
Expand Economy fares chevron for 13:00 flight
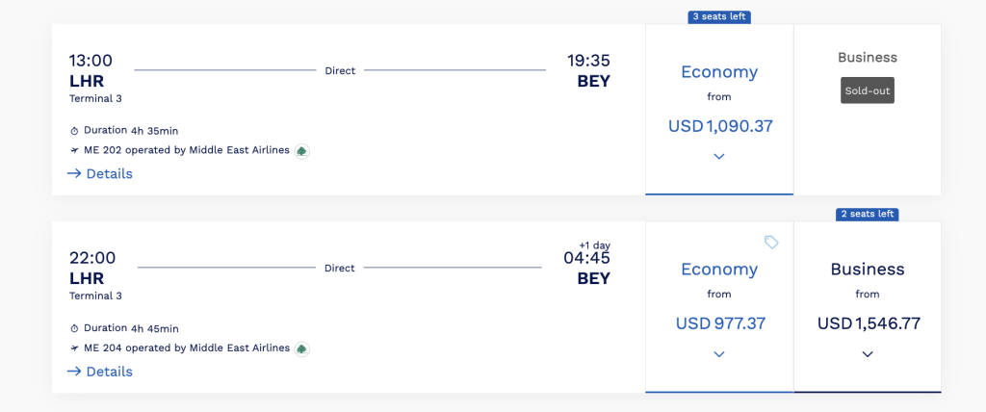click(x=719, y=157)
